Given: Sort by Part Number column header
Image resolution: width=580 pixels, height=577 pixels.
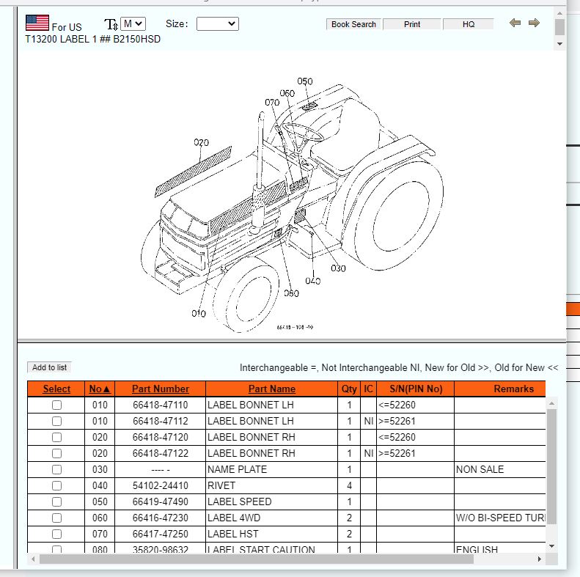Looking at the screenshot, I should (161, 389).
